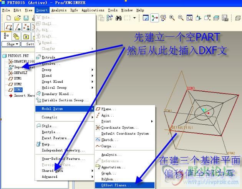Open the Show dropdown in model tree
The height and width of the screenshot is (189, 242).
pyautogui.click(x=11, y=44)
